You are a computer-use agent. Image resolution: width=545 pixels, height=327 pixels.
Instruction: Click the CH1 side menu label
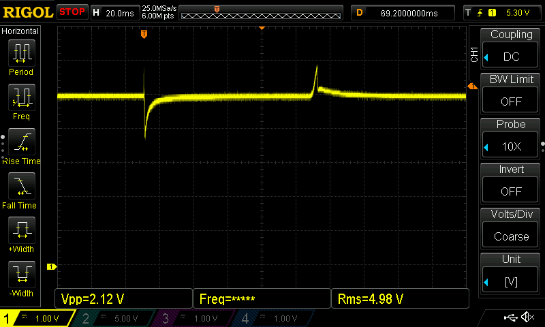pyautogui.click(x=474, y=54)
